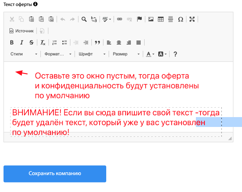
Task: Open the Размер size dropdown
Action: coord(126,54)
